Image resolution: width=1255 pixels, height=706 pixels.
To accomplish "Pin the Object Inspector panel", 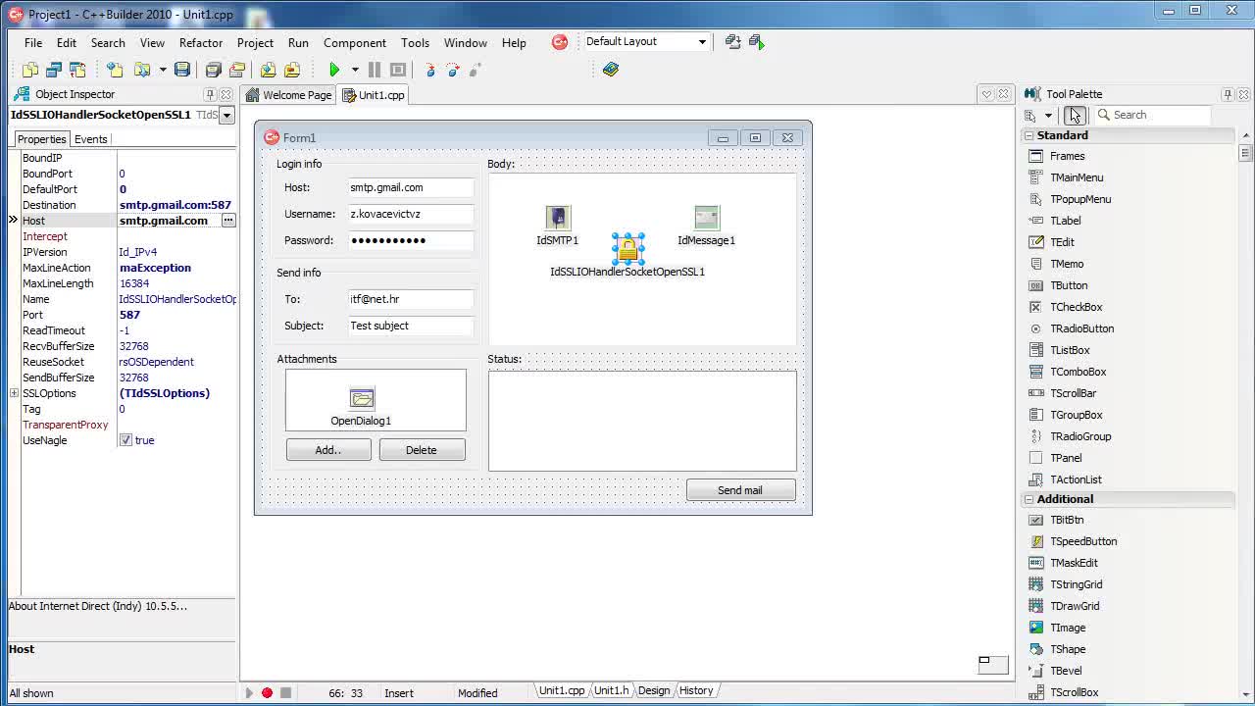I will [210, 94].
